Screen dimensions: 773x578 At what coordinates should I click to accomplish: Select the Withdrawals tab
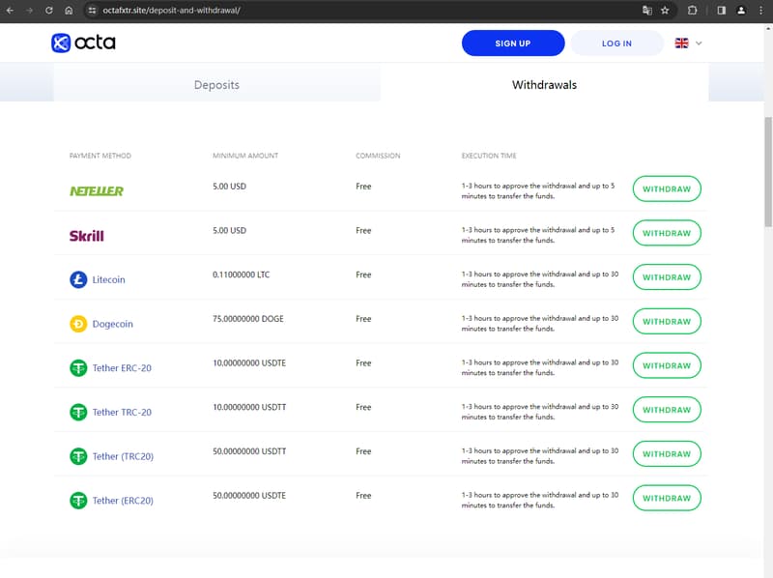(544, 84)
